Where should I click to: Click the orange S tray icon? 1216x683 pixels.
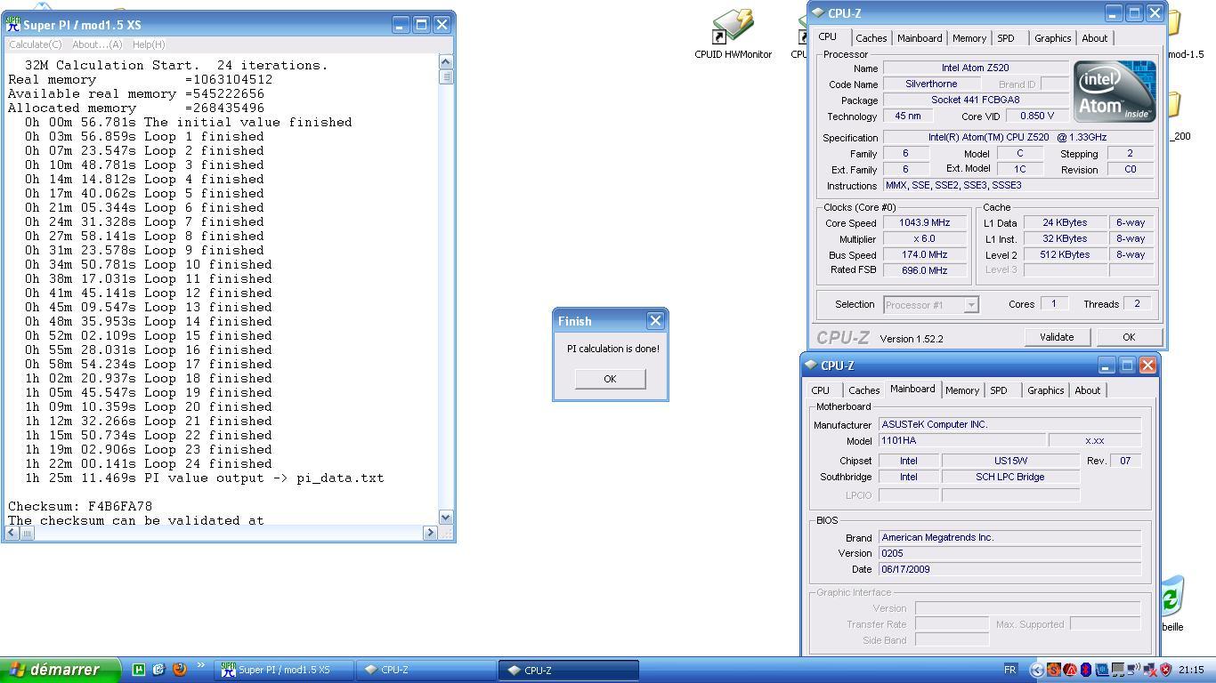(1054, 670)
